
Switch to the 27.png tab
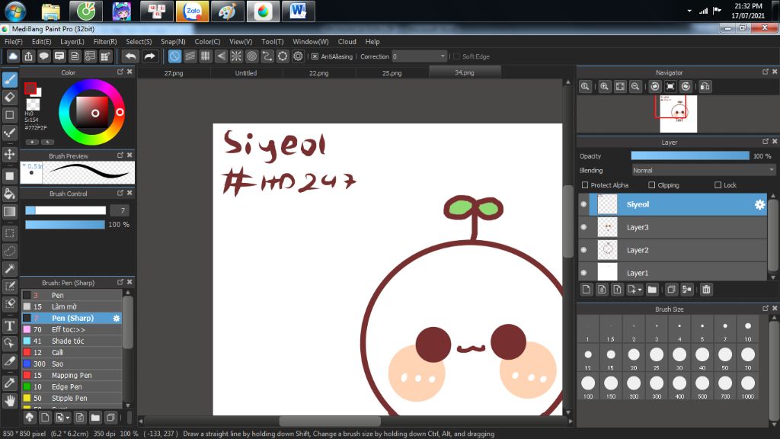coord(174,73)
